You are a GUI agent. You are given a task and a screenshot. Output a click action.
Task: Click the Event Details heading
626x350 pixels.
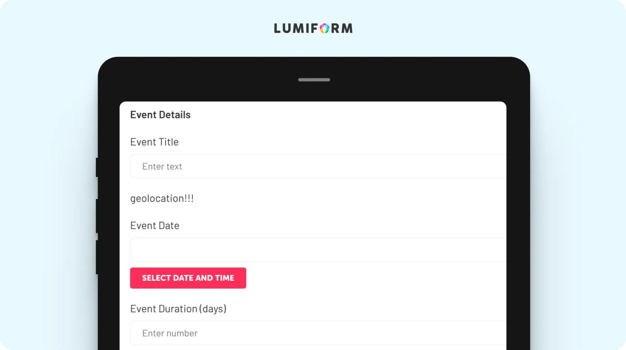pos(160,115)
